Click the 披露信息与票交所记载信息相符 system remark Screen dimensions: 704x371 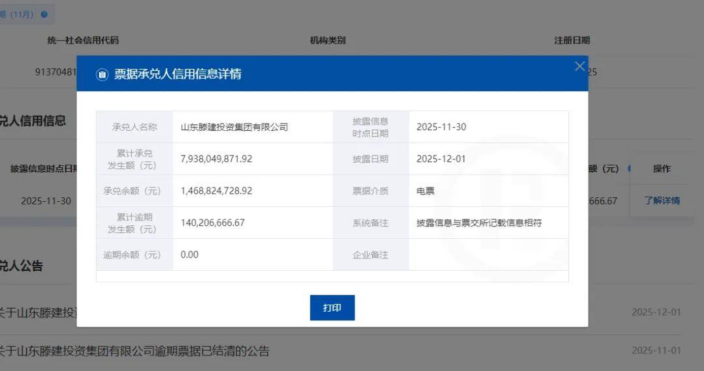(x=479, y=223)
